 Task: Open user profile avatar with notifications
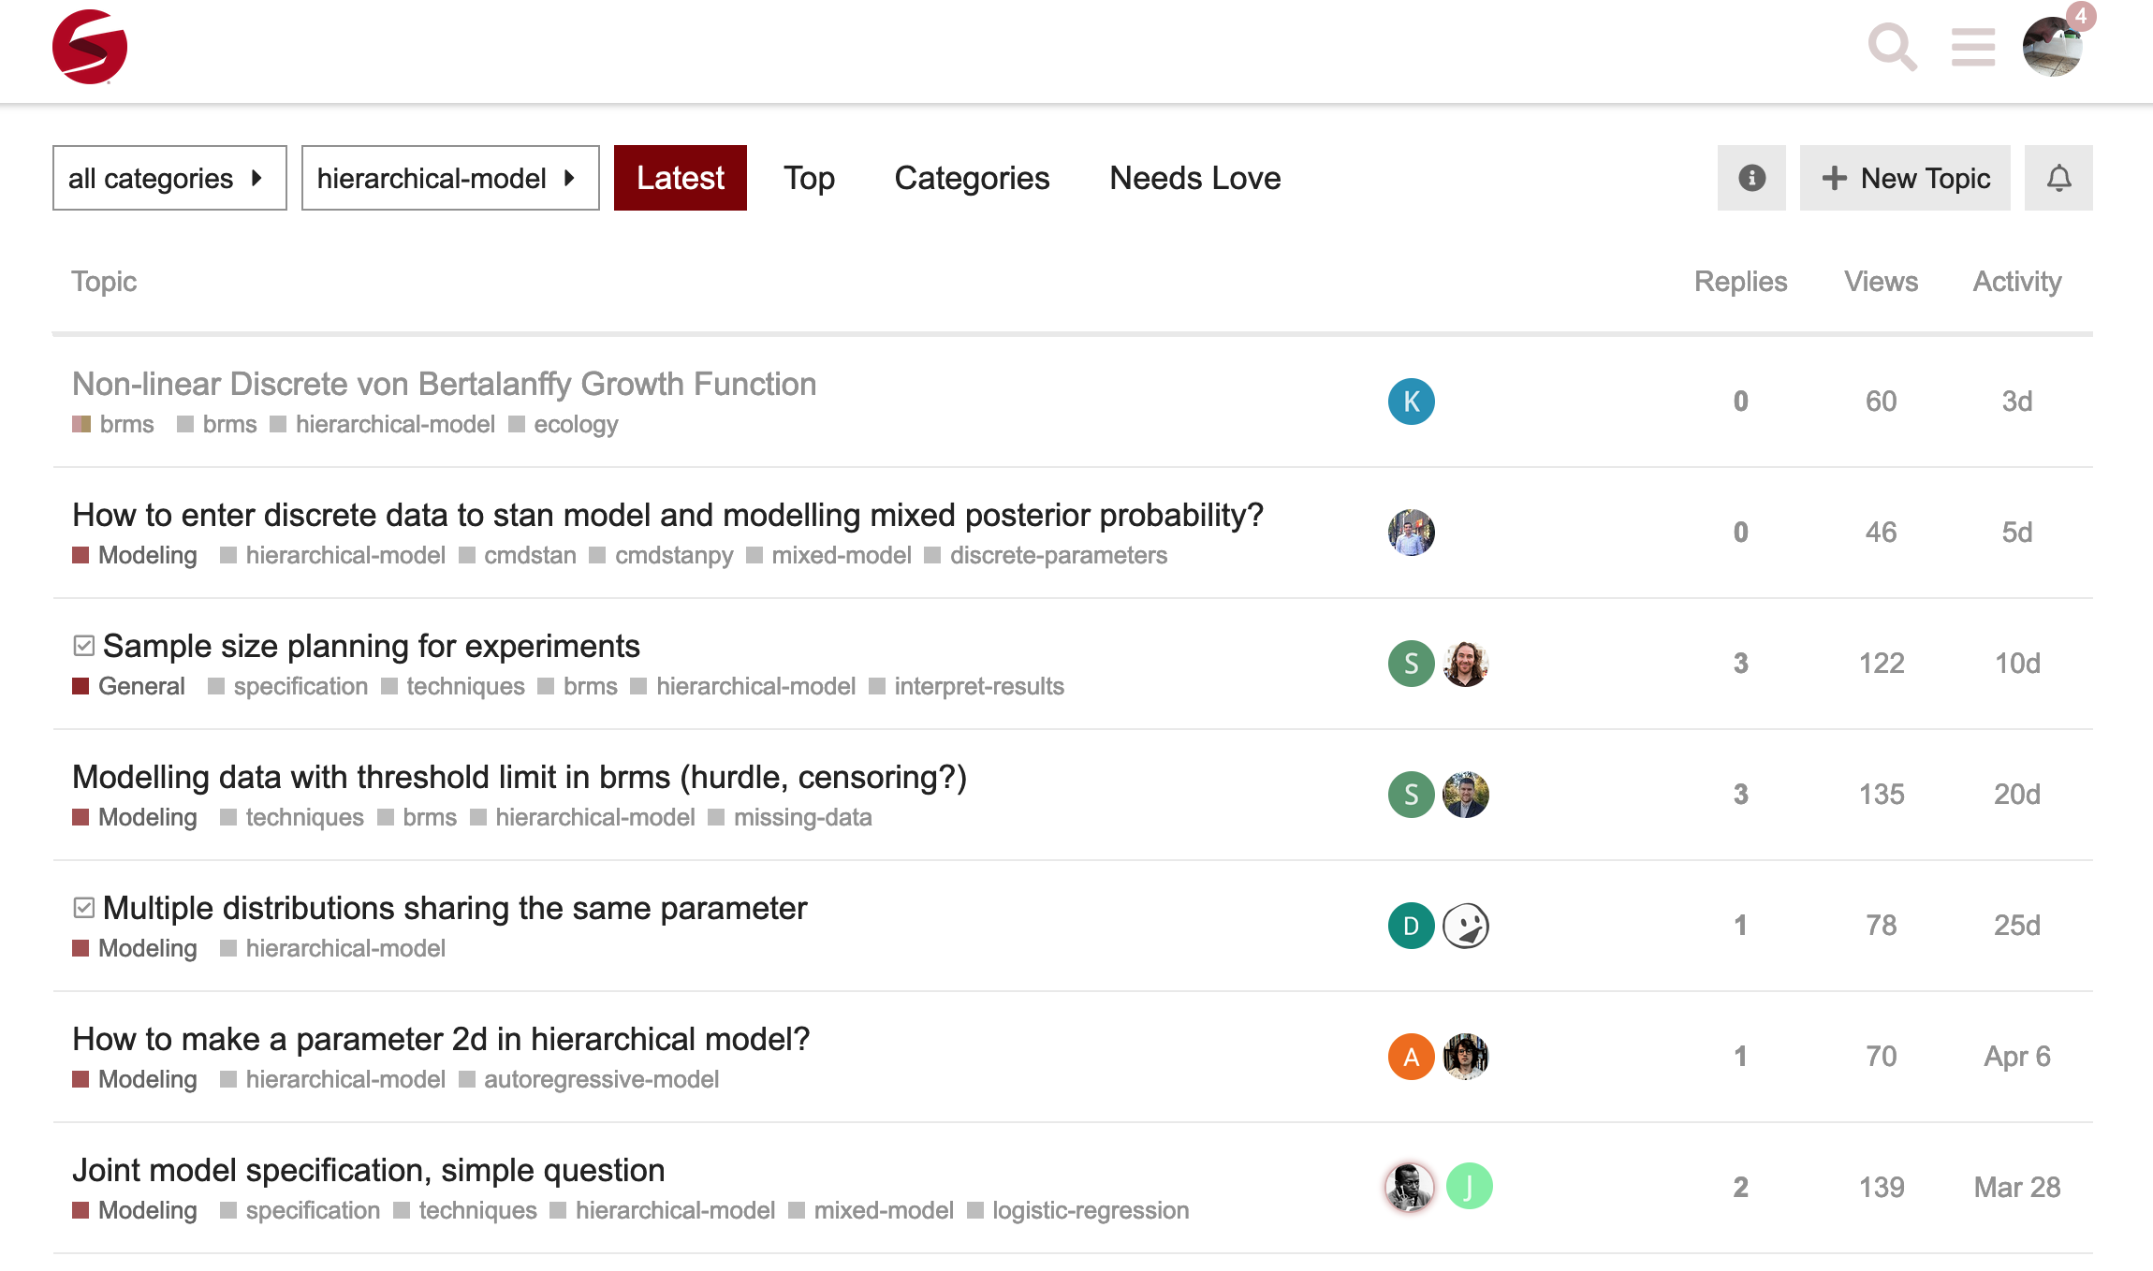(2052, 47)
